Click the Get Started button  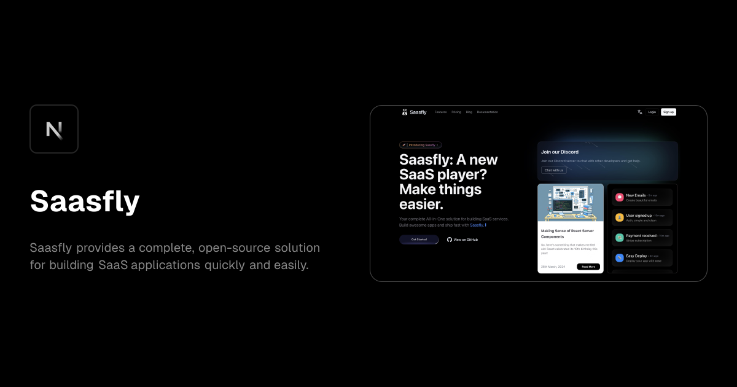419,240
